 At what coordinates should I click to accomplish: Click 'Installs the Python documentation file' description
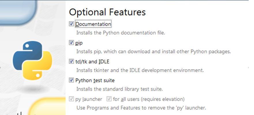[121, 33]
